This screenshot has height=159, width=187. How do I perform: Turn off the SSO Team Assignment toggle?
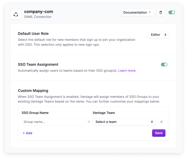tap(164, 65)
